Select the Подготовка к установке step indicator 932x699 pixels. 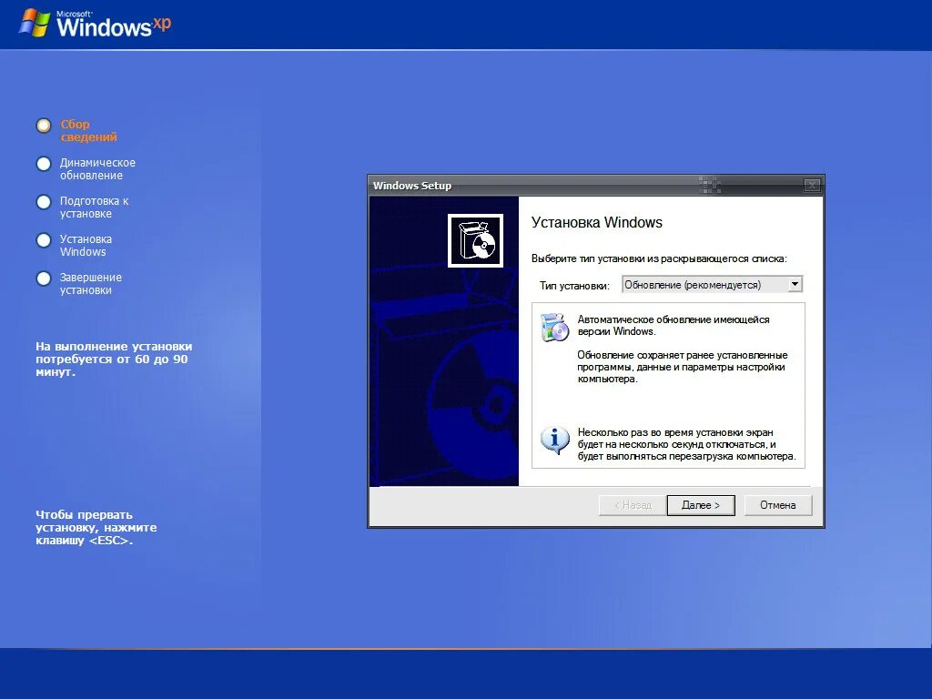(44, 202)
